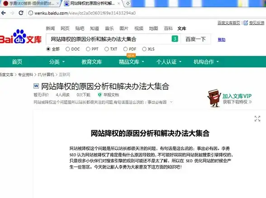Click the fullscreen expand icon on document

coord(257,118)
